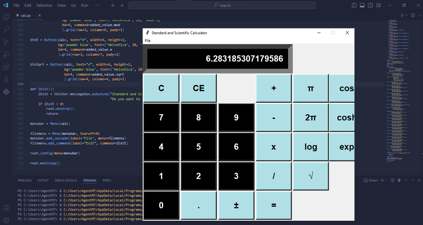423x225 pixels.
Task: Click the Search command center box
Action: pyautogui.click(x=222, y=5)
